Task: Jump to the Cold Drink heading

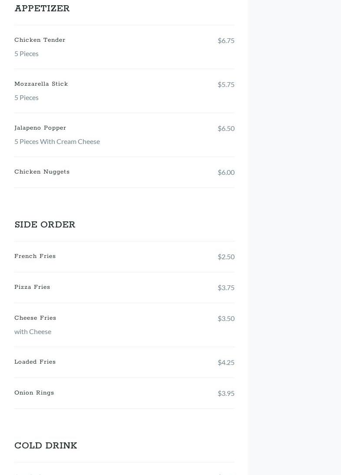Action: [x=46, y=446]
